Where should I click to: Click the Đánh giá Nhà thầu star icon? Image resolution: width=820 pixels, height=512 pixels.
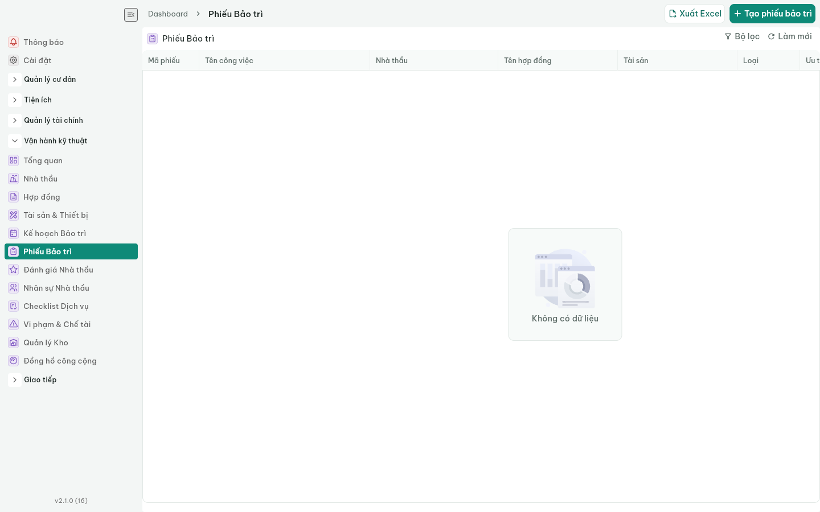pyautogui.click(x=14, y=270)
